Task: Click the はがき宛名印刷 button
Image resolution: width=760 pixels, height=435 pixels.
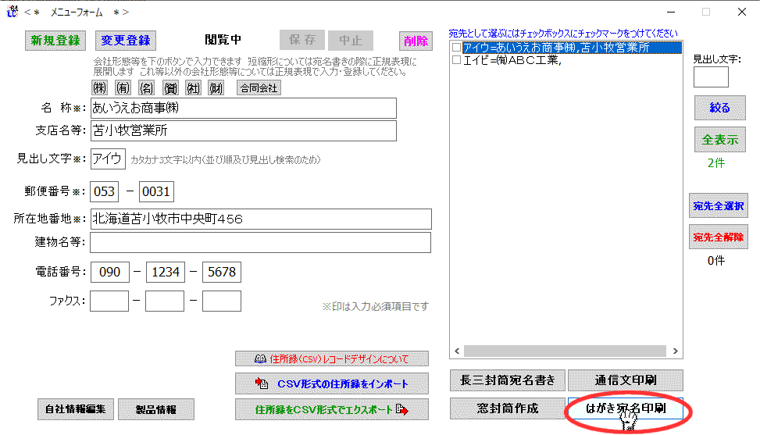Action: [625, 408]
